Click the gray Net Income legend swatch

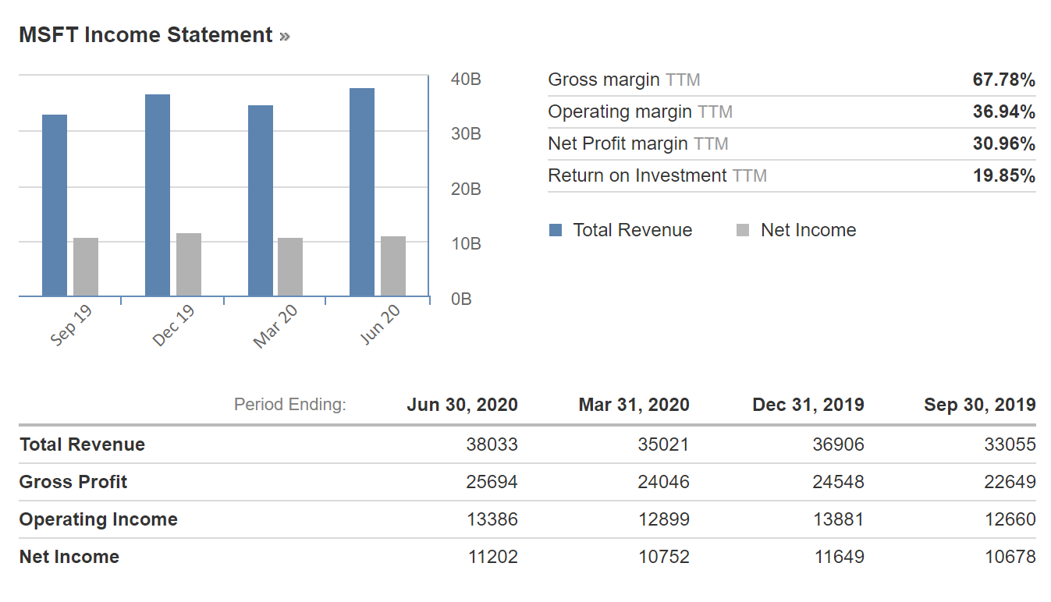[743, 230]
